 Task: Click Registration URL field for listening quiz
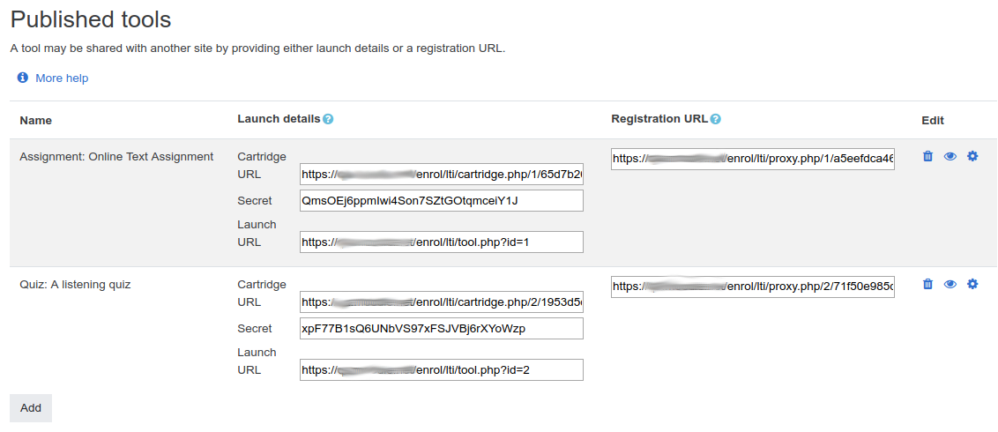pyautogui.click(x=752, y=287)
